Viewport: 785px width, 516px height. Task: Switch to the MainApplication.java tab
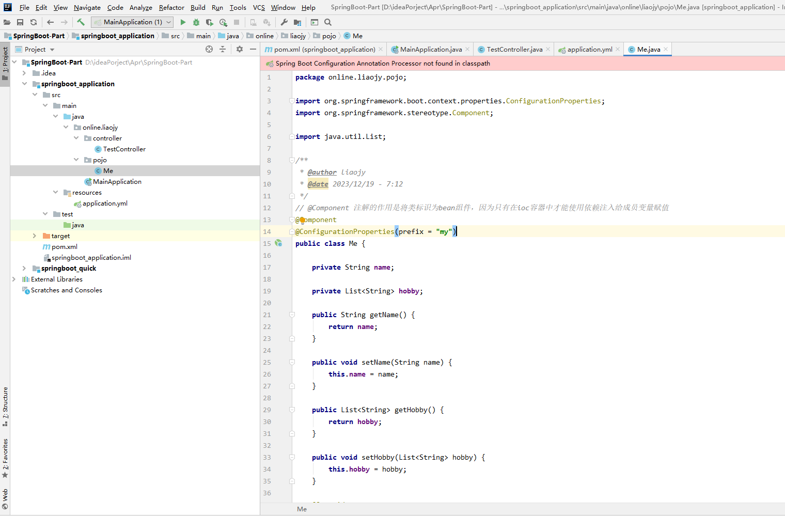click(431, 49)
